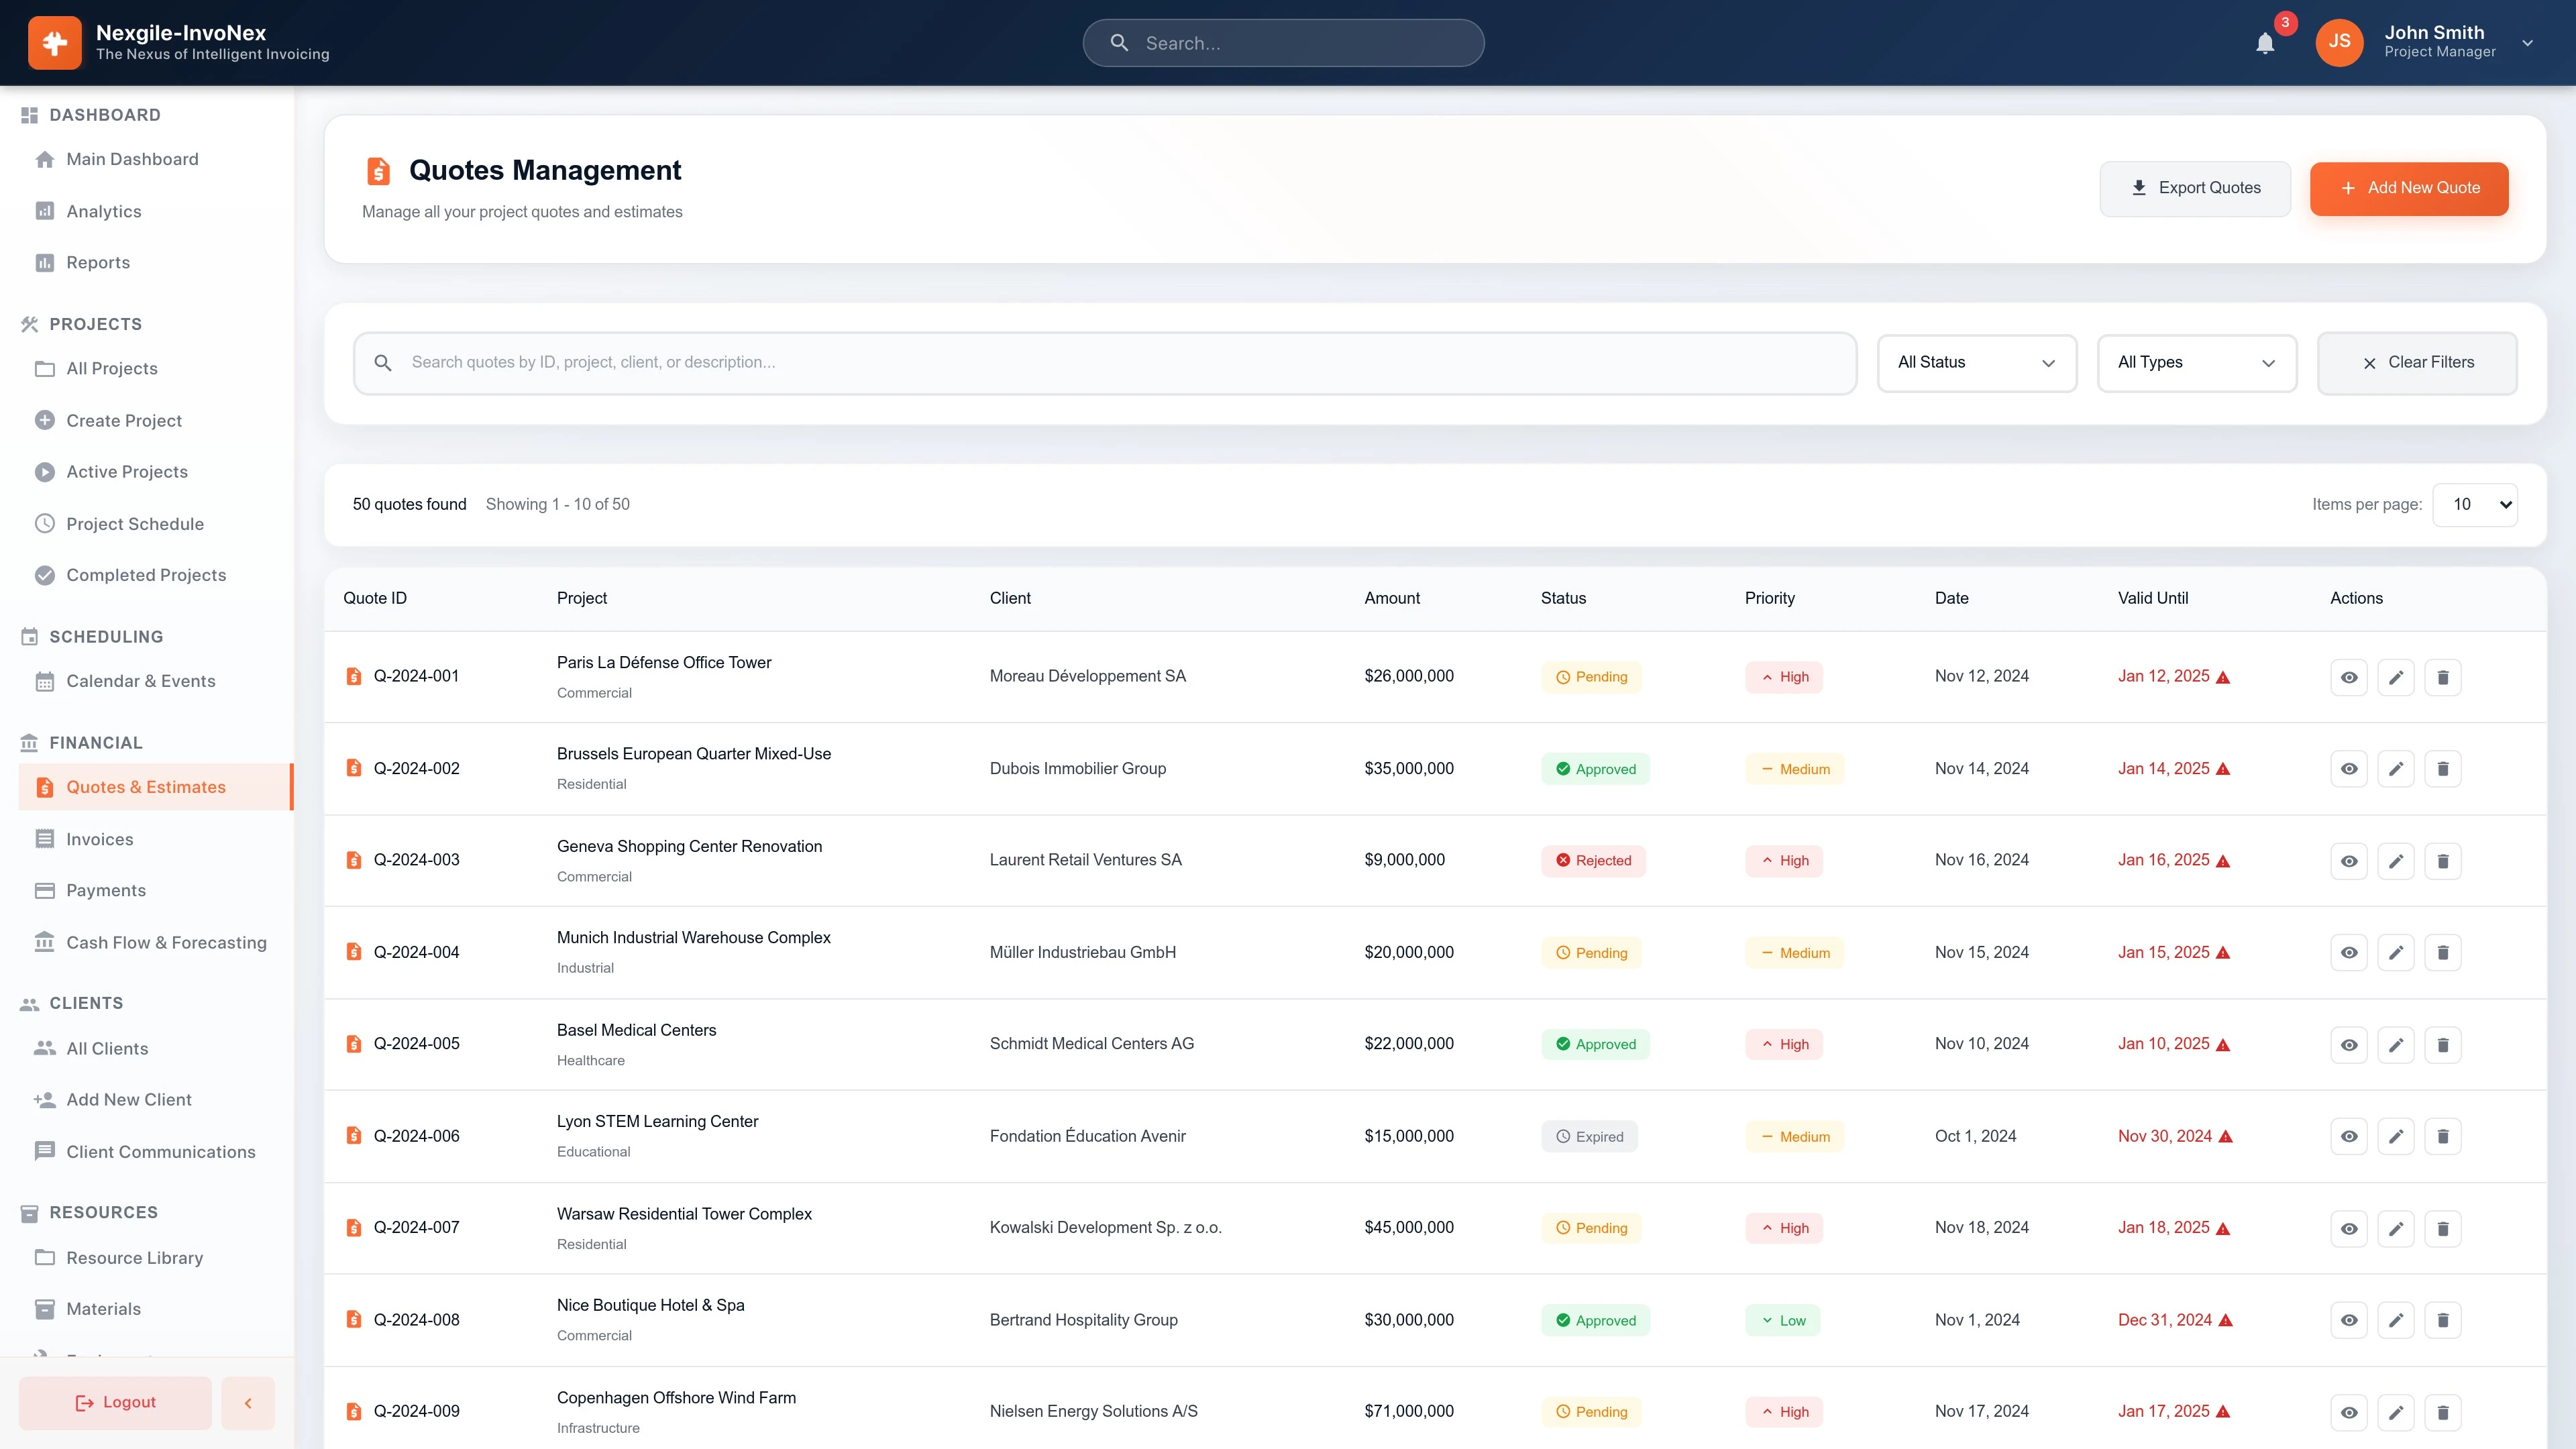Screen dimensions: 2576x1449
Task: Click the Create Project plus icon
Action: coord(44,420)
